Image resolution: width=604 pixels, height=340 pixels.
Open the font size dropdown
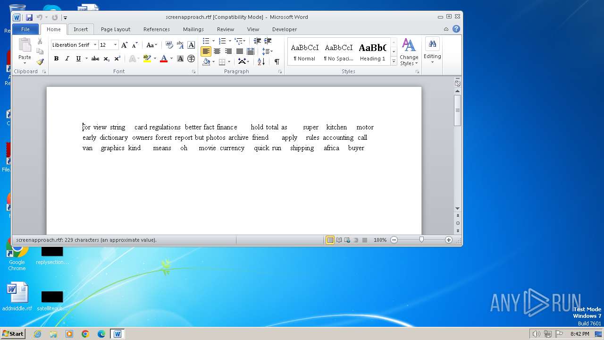click(115, 45)
